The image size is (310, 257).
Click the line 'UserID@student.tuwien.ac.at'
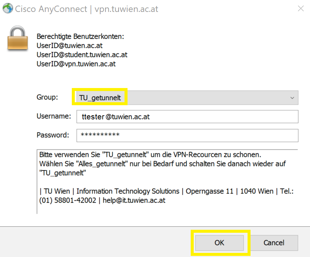[x=82, y=54]
